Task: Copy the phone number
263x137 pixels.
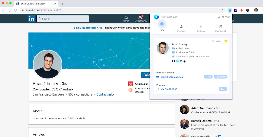Action: coord(223,89)
